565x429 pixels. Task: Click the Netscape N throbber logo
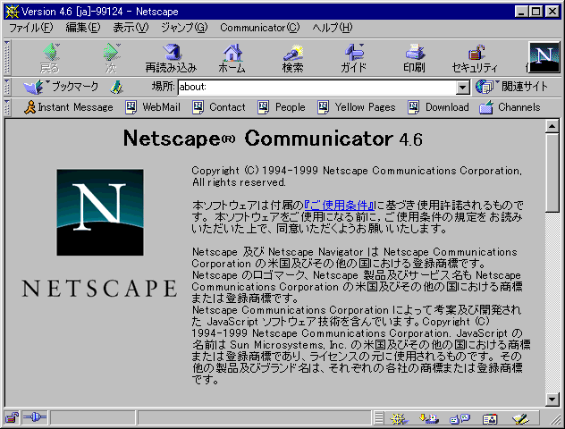click(x=544, y=57)
